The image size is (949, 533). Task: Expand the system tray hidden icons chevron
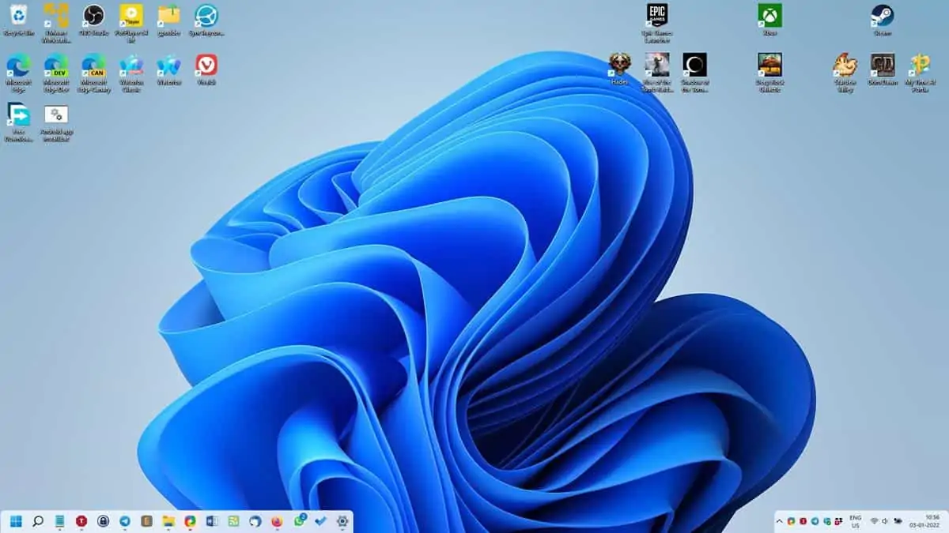[779, 521]
